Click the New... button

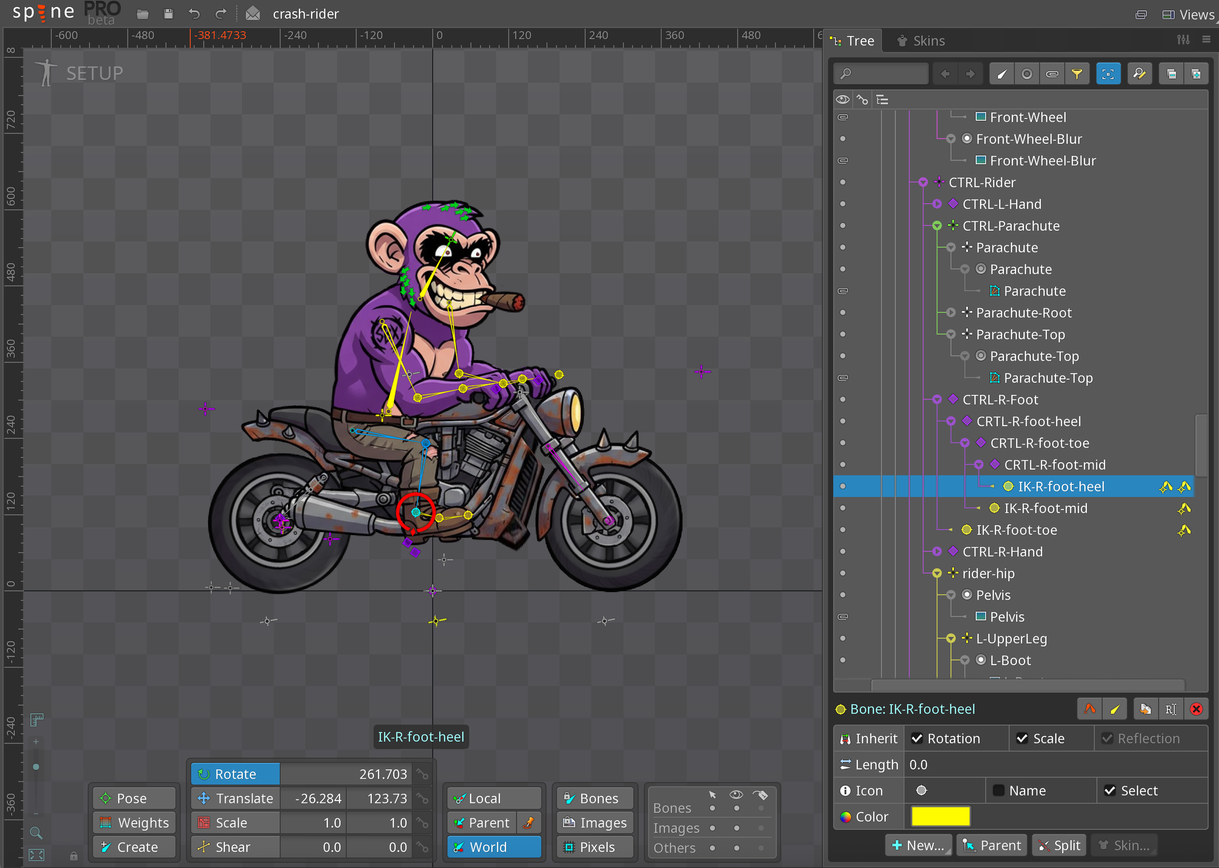tap(918, 845)
